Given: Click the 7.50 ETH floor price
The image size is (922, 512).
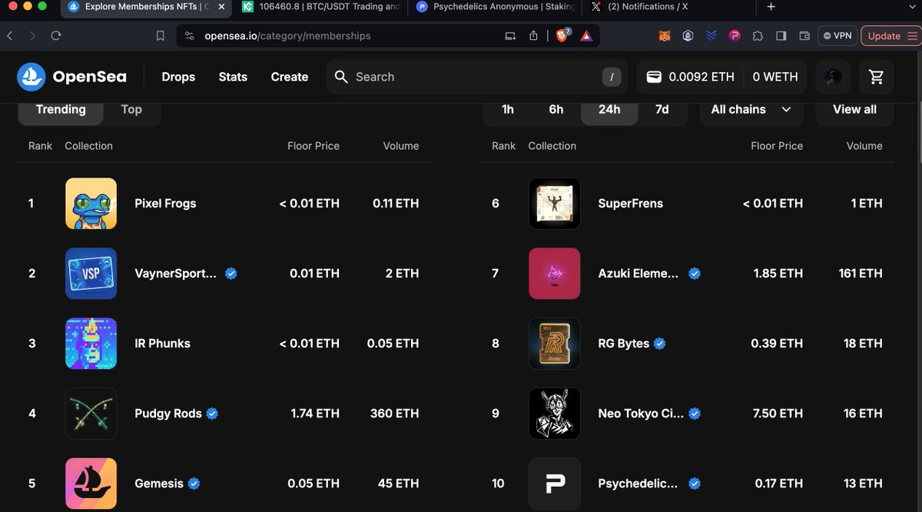Looking at the screenshot, I should (x=777, y=414).
